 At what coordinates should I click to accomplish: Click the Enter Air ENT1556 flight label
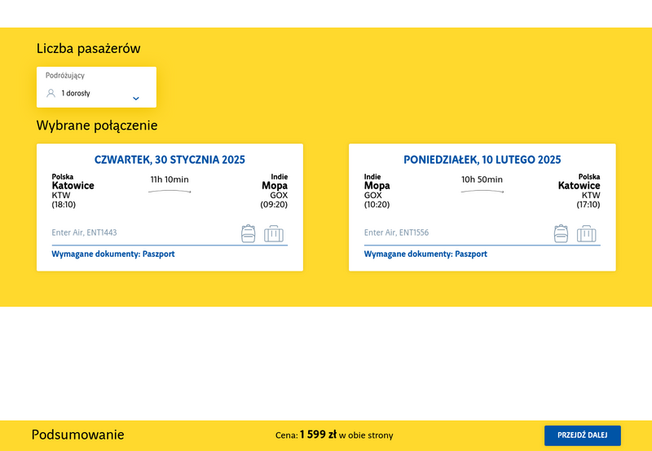396,232
